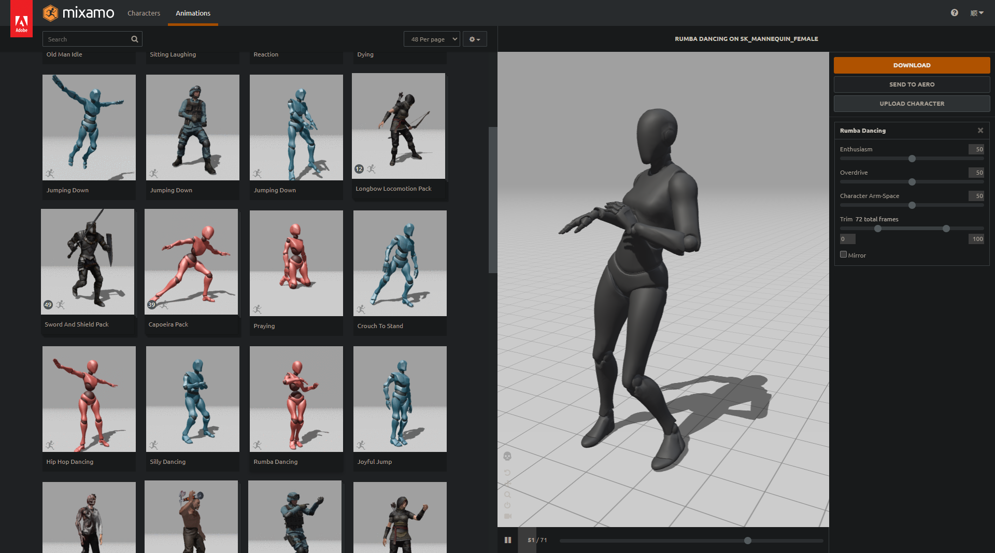Open the Capoeira Pack thumbnail

point(191,262)
